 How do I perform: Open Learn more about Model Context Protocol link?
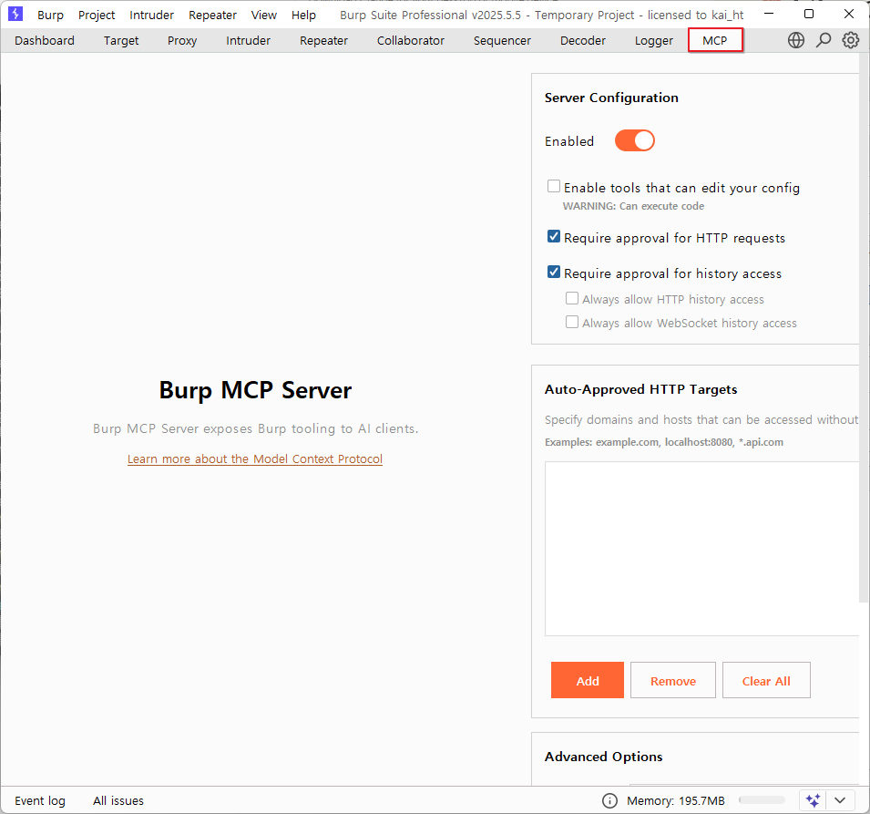(x=255, y=459)
